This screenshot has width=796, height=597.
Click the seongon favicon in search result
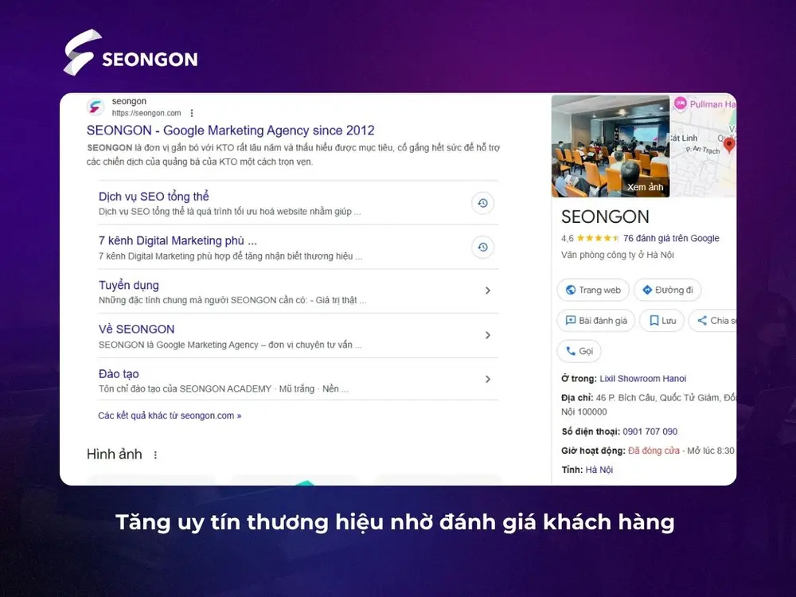pyautogui.click(x=96, y=107)
